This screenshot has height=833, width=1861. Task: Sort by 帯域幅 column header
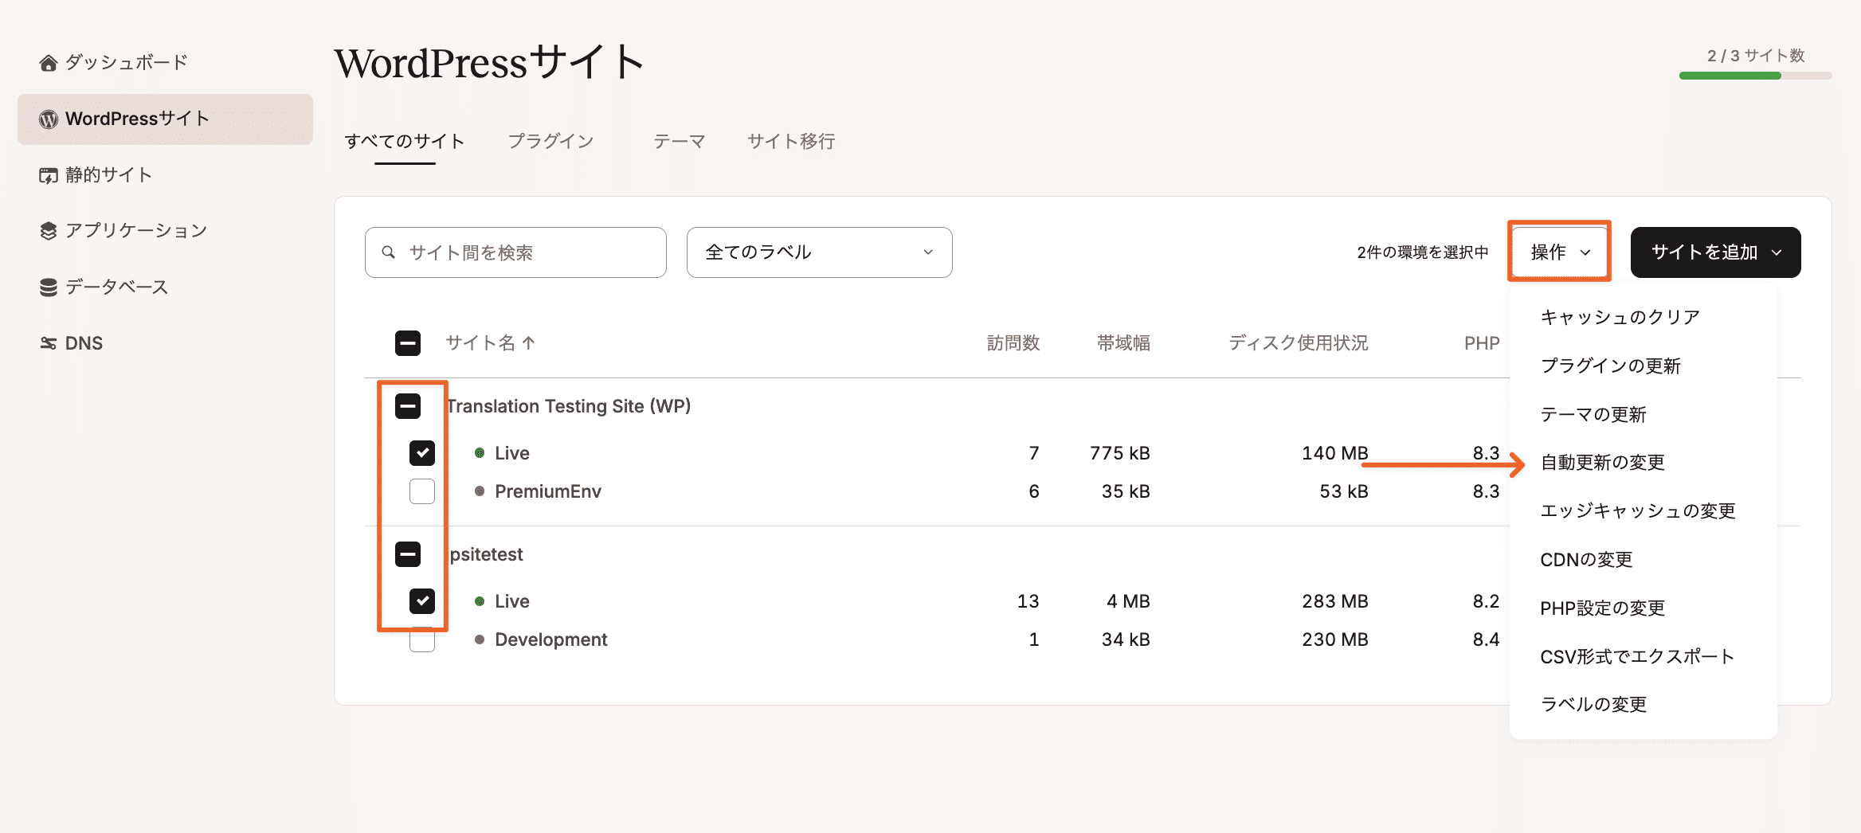click(x=1123, y=343)
